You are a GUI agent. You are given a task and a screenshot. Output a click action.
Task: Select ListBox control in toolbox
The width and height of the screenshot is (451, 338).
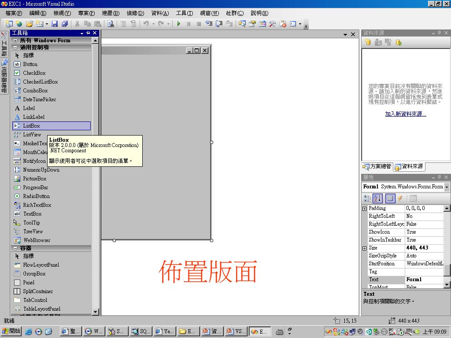[x=52, y=126]
